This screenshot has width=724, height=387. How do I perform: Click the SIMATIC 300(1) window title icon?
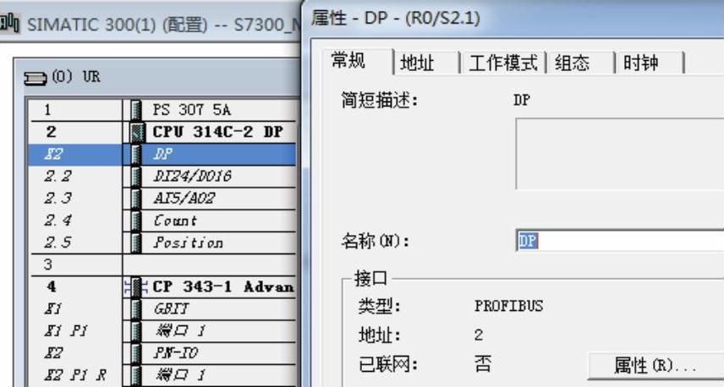point(10,23)
